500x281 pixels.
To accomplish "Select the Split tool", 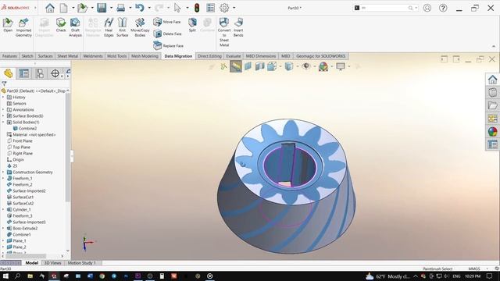I will tap(192, 25).
